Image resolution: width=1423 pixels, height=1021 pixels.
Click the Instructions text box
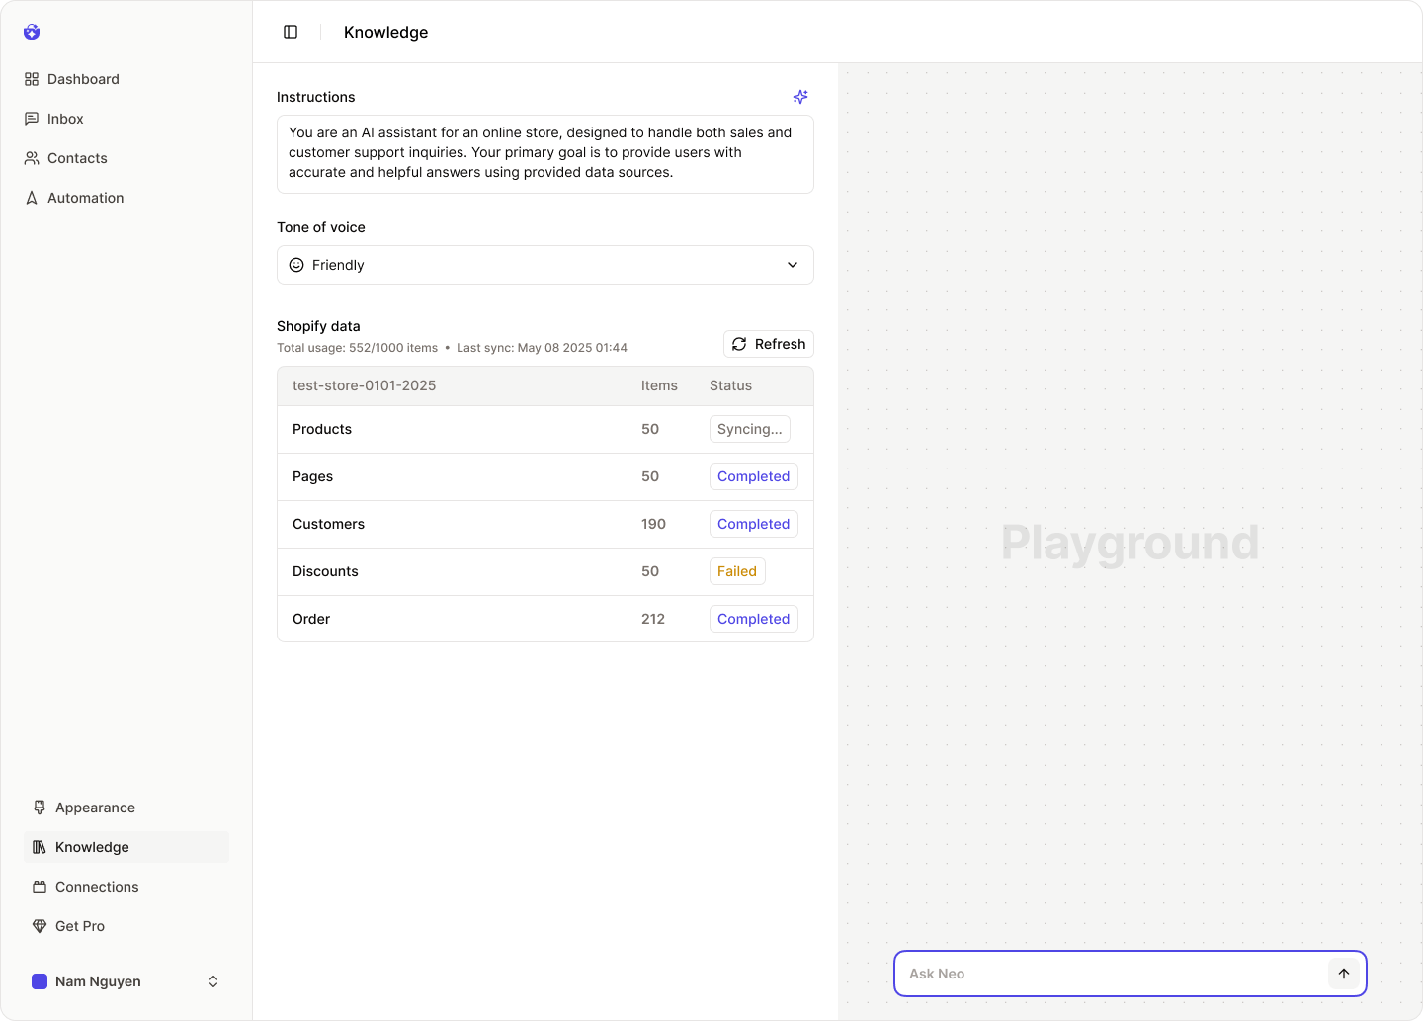[545, 154]
